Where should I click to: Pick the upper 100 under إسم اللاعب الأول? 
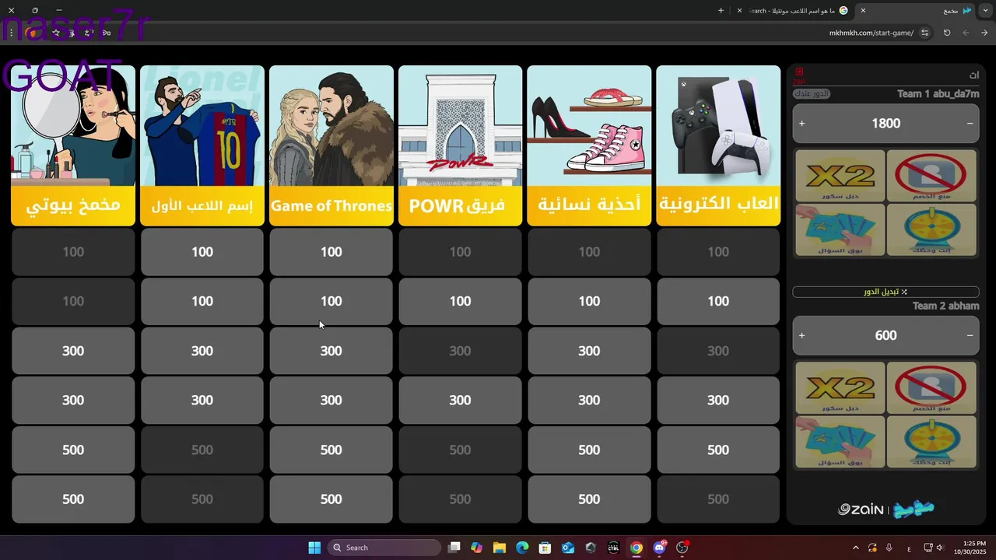point(202,252)
